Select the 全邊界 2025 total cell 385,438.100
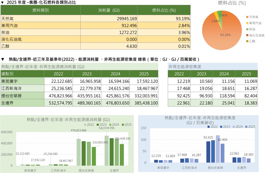The width and height of the screenshot is (265, 173). pos(144,103)
